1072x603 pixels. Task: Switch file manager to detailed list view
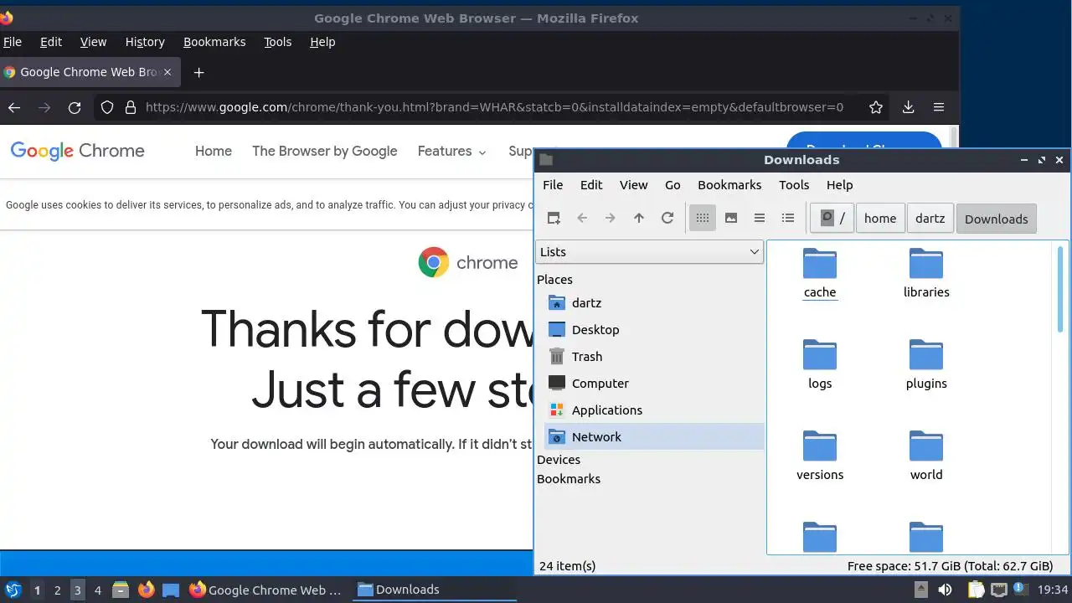tap(788, 218)
